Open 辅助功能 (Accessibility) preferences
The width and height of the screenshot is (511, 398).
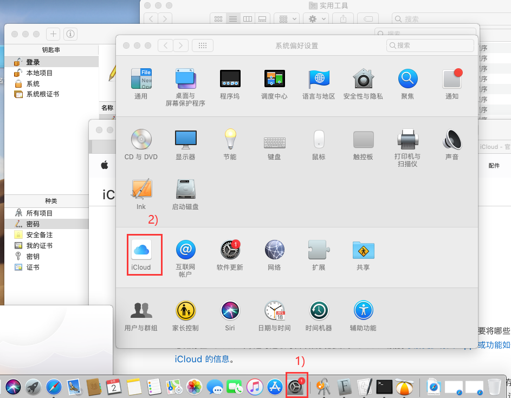click(x=363, y=316)
